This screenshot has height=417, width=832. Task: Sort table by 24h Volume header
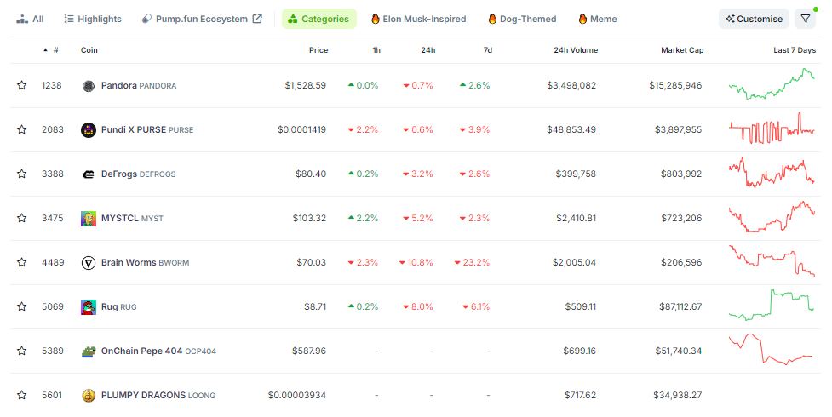tap(576, 50)
